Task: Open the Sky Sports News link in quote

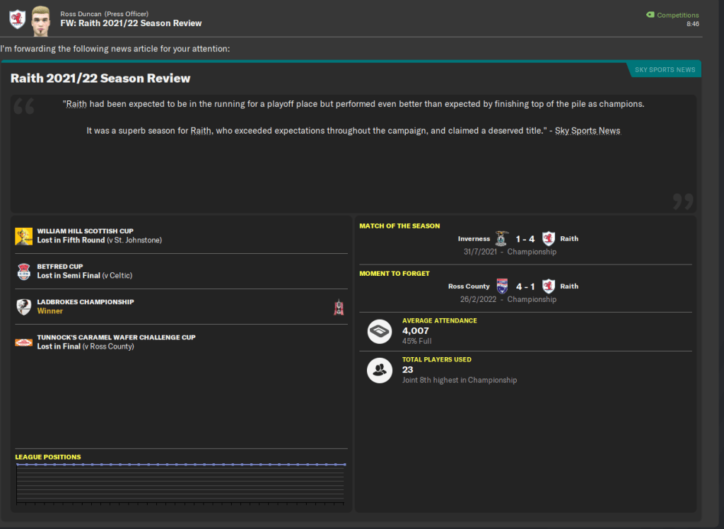Action: [x=589, y=131]
